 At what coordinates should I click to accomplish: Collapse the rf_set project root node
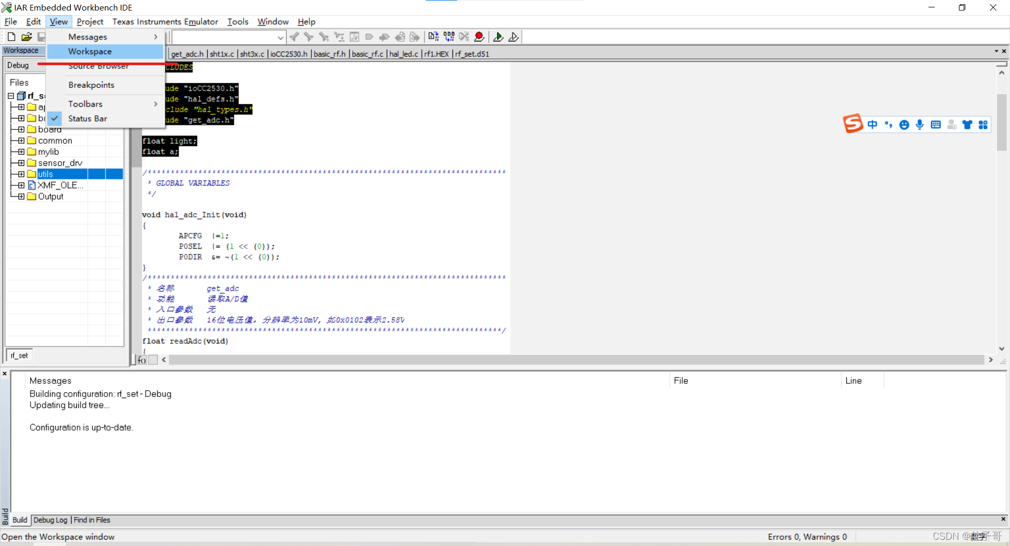point(11,96)
